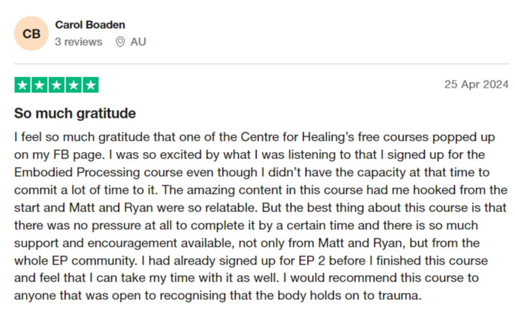Viewport: 515px width, 315px height.
Task: Click the 3 reviews count
Action: point(79,42)
